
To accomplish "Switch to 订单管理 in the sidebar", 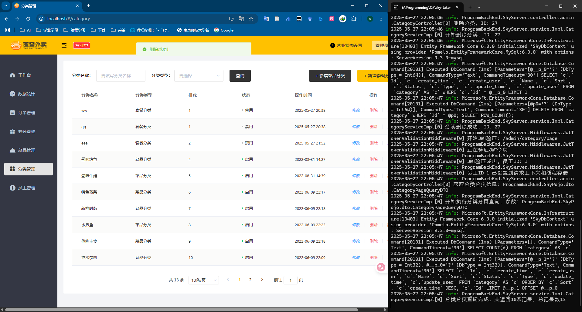I will click(x=27, y=113).
